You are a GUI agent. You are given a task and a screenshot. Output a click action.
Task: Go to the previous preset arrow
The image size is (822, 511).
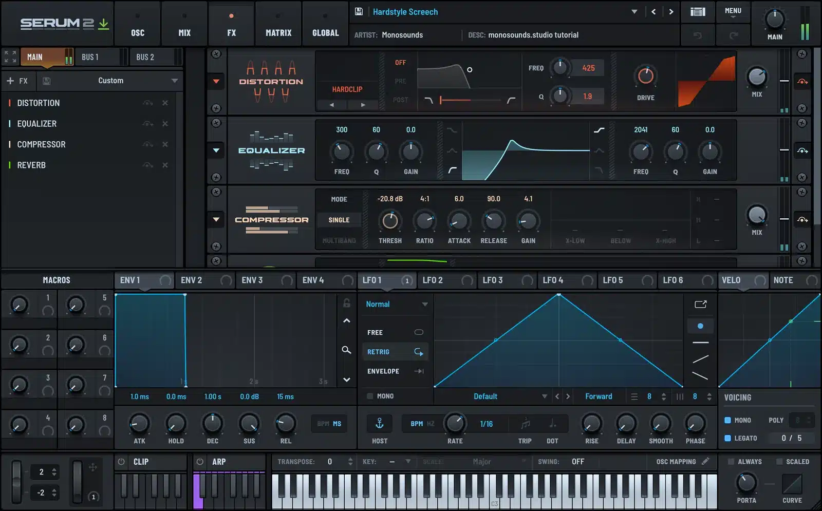coord(653,12)
